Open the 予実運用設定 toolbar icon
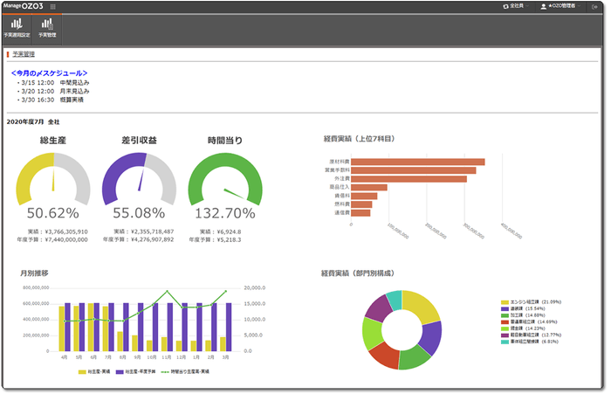Screen dimensions: 611x394 click(17, 27)
